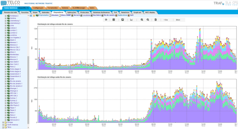Switch to the Aplicações tab
Image resolution: width=238 pixels, height=129 pixels.
(72, 13)
